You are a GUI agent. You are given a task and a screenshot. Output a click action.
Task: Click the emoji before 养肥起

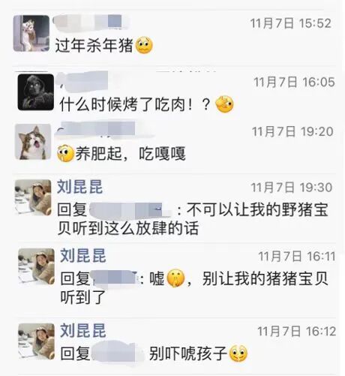(65, 153)
